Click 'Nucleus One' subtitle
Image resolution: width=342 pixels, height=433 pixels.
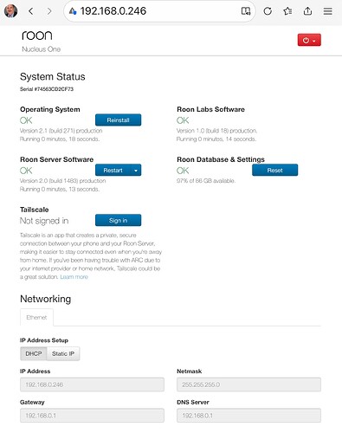(x=42, y=49)
